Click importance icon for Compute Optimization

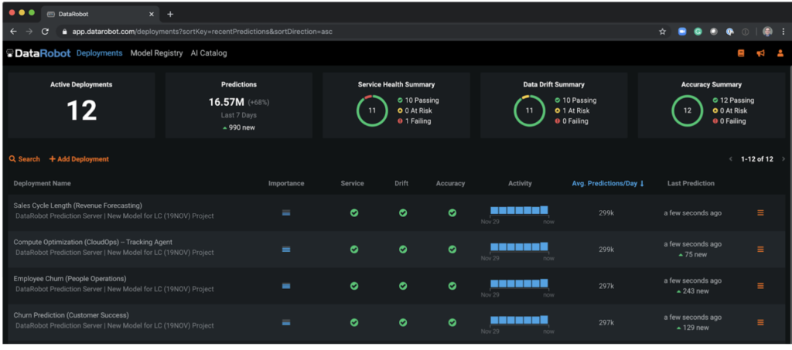click(286, 249)
